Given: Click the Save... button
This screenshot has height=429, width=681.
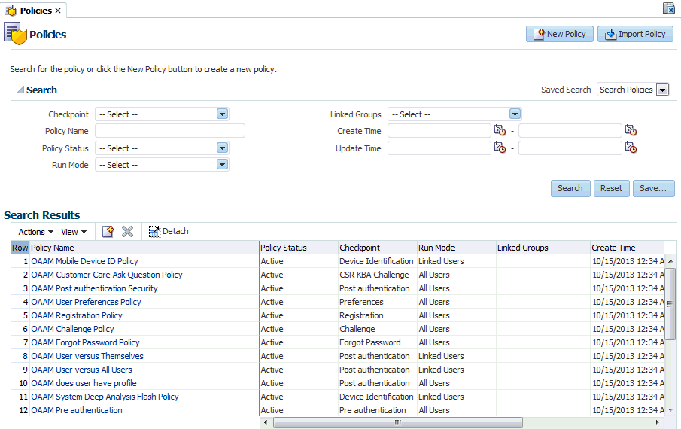Looking at the screenshot, I should [x=653, y=188].
